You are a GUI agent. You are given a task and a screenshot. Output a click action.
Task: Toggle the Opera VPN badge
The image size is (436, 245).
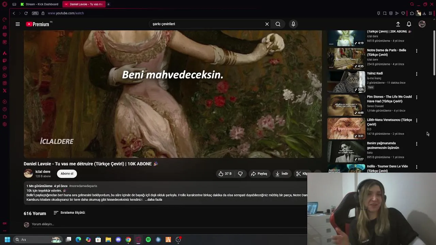coord(35,13)
